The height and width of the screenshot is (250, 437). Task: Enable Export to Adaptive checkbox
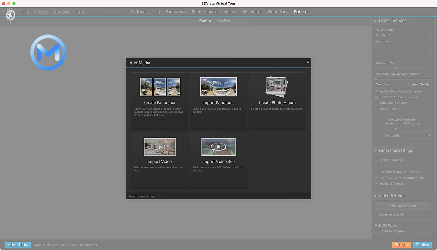[376, 231]
